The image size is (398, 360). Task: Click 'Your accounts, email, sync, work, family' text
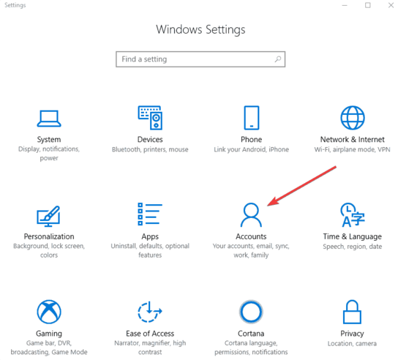click(251, 250)
